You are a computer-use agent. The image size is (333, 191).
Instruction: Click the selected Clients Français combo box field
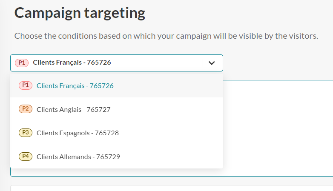pyautogui.click(x=117, y=63)
